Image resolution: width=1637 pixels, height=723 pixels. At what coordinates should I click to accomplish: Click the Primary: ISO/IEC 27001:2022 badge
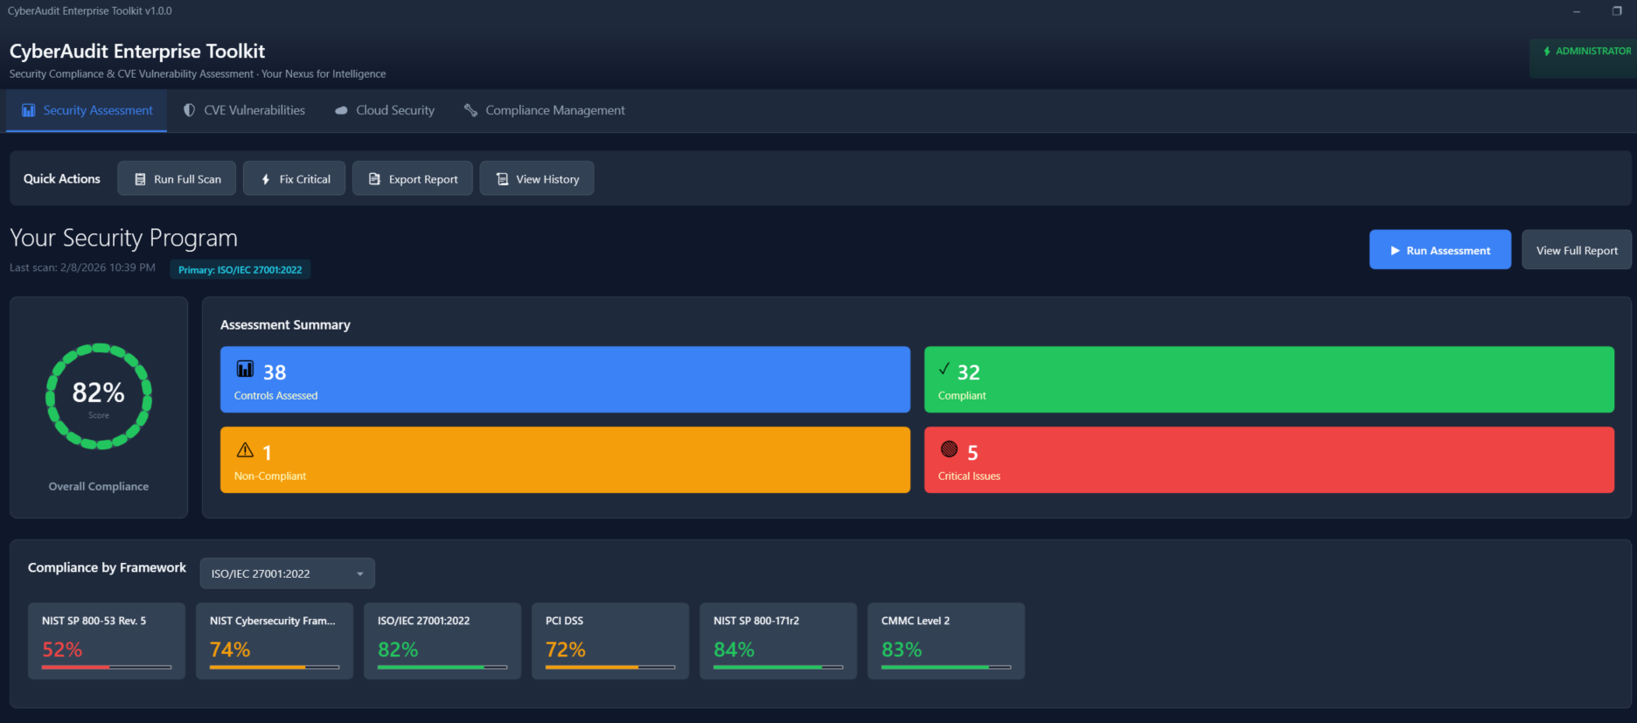tap(240, 269)
